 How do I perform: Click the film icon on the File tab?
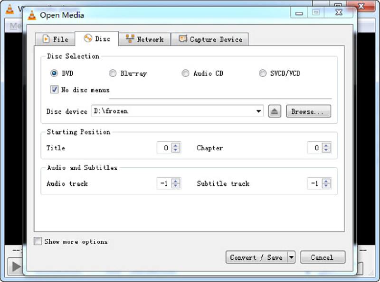[47, 39]
